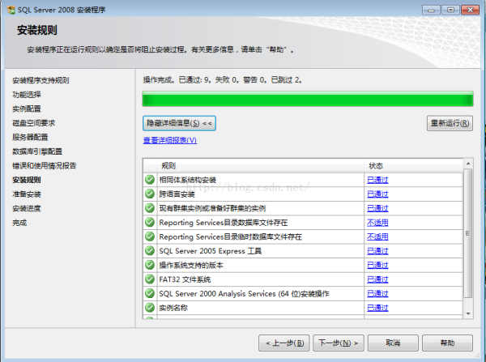
Task: Click rule text 跨语言安装
Action: click(x=177, y=194)
